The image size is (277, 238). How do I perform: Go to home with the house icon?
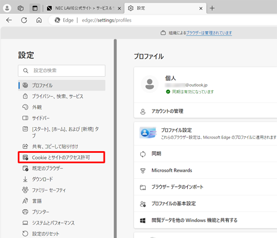[x=39, y=20]
